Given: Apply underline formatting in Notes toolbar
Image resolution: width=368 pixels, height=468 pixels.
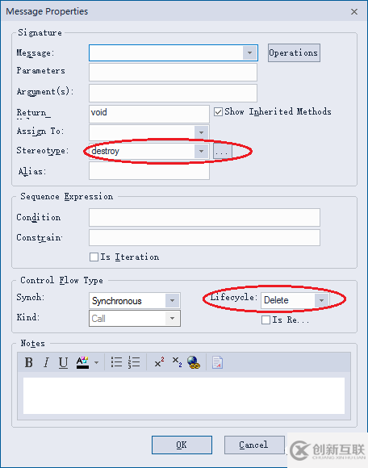Looking at the screenshot, I should [x=63, y=362].
